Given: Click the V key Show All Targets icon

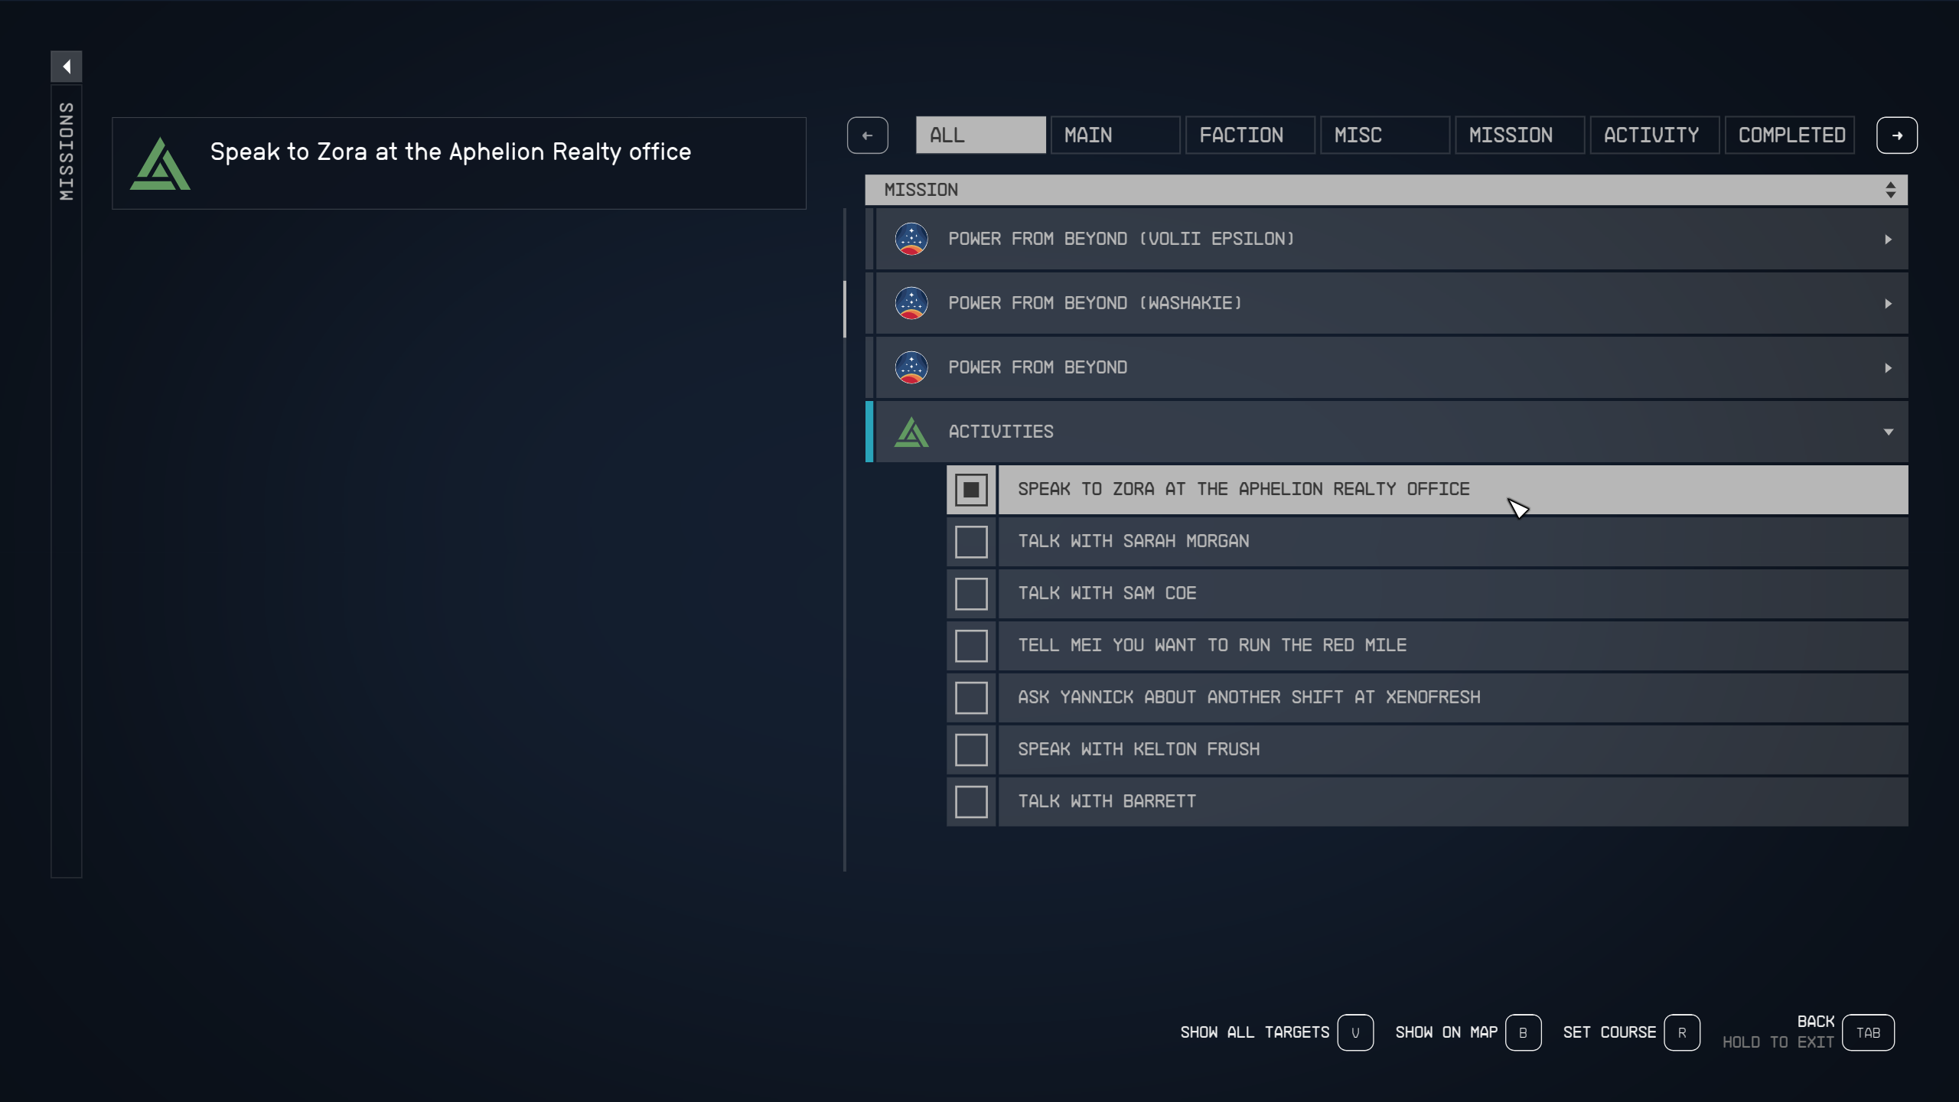Looking at the screenshot, I should click(1355, 1032).
